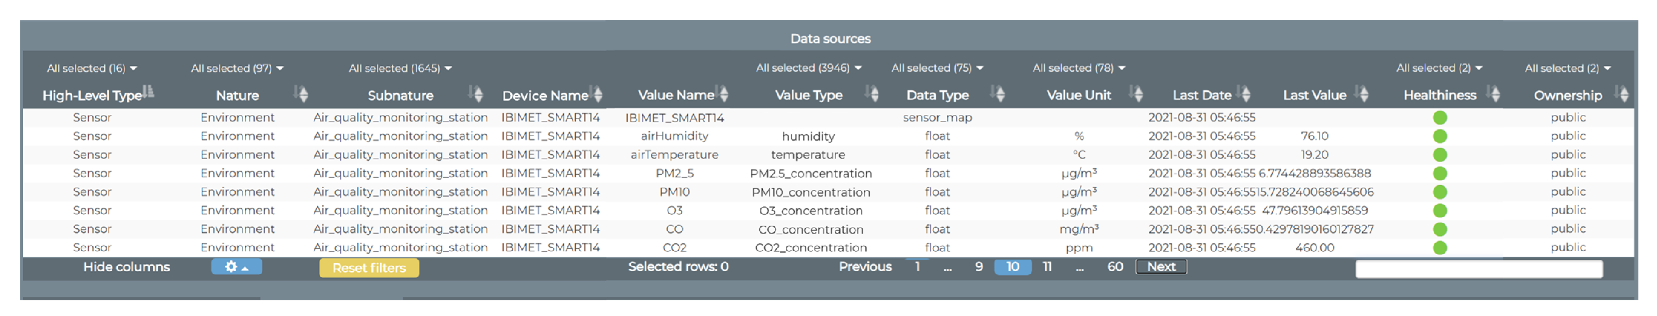
Task: Jump to page 11
Action: 1047,267
